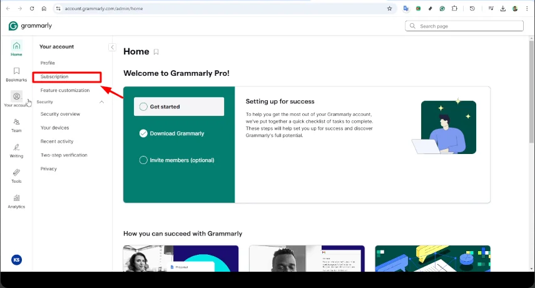Open the Google Translate extension icon
Image resolution: width=535 pixels, height=288 pixels.
point(405,9)
